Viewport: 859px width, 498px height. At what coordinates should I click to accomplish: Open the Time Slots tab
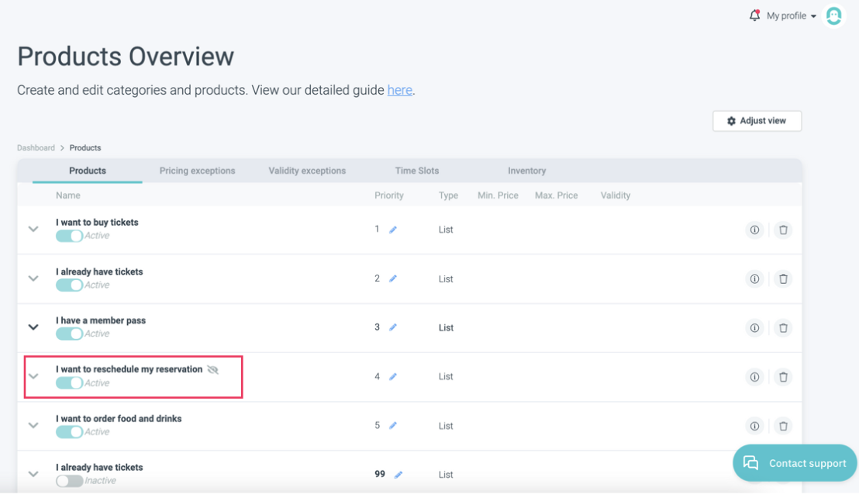click(417, 171)
